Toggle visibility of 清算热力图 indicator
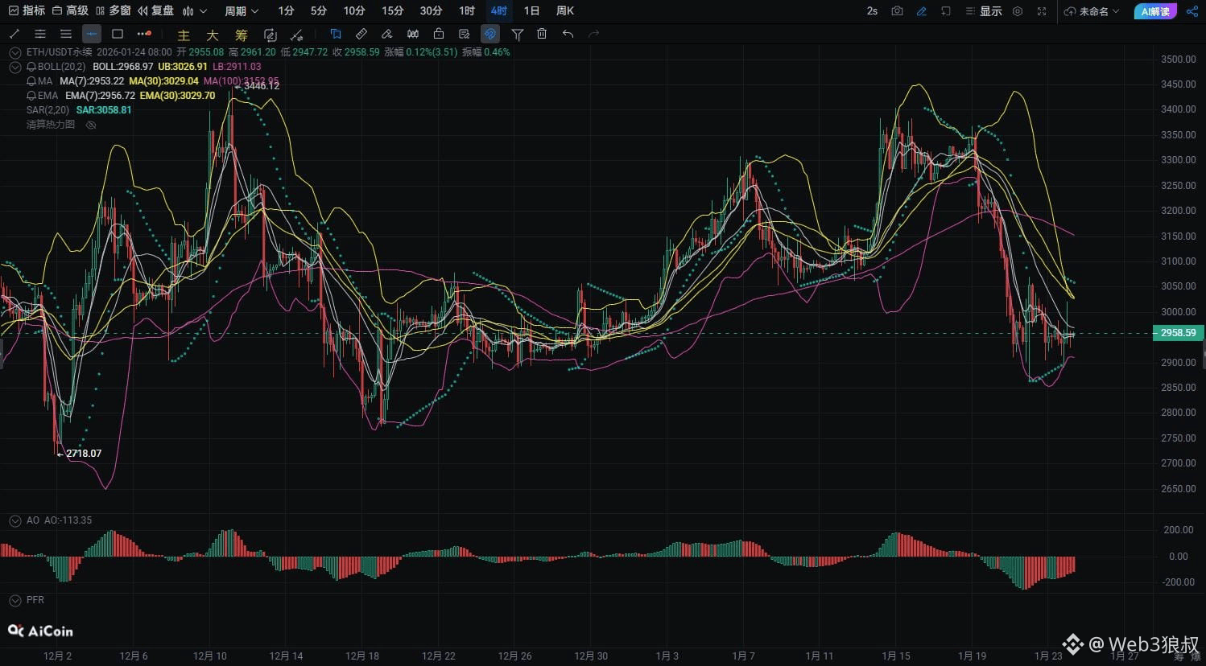This screenshot has height=666, width=1206. [x=91, y=125]
